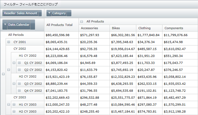Screen dimensions: 198x115
Task: Select the Components column header
Action: click(174, 28)
